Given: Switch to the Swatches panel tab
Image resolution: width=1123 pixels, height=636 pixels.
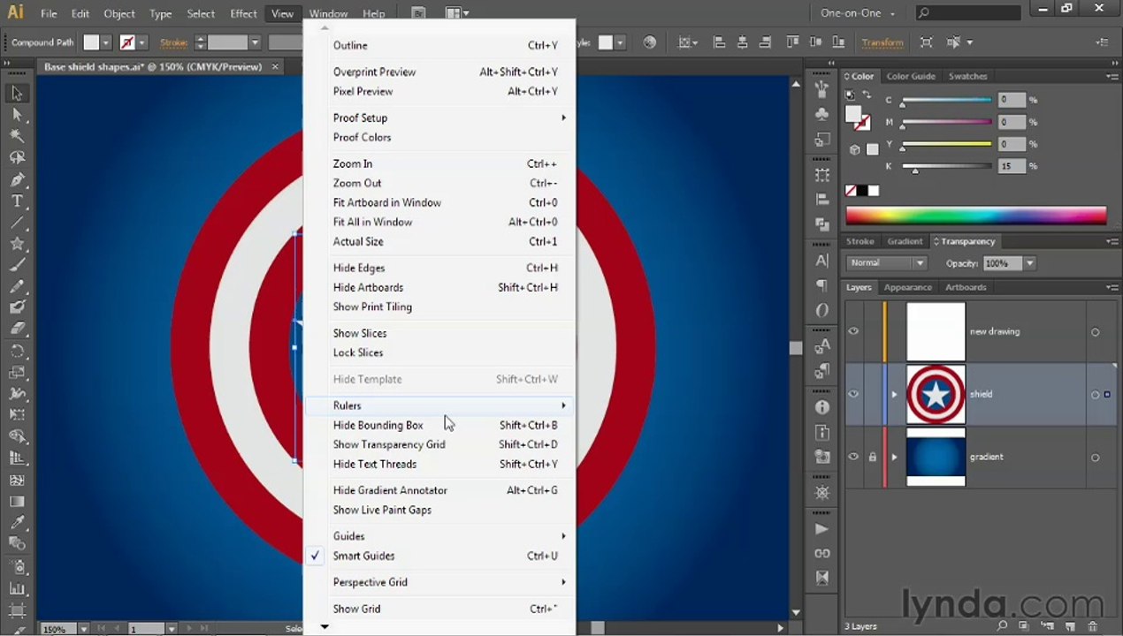Looking at the screenshot, I should (x=967, y=76).
